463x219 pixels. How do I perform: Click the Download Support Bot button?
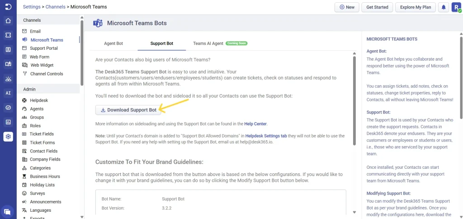[x=128, y=110]
